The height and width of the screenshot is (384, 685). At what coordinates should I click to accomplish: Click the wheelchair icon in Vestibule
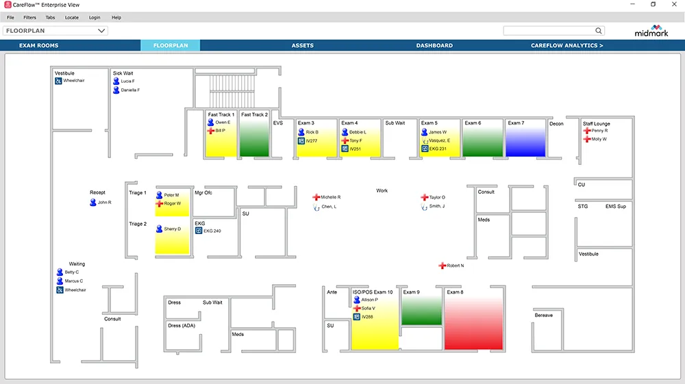pyautogui.click(x=59, y=81)
